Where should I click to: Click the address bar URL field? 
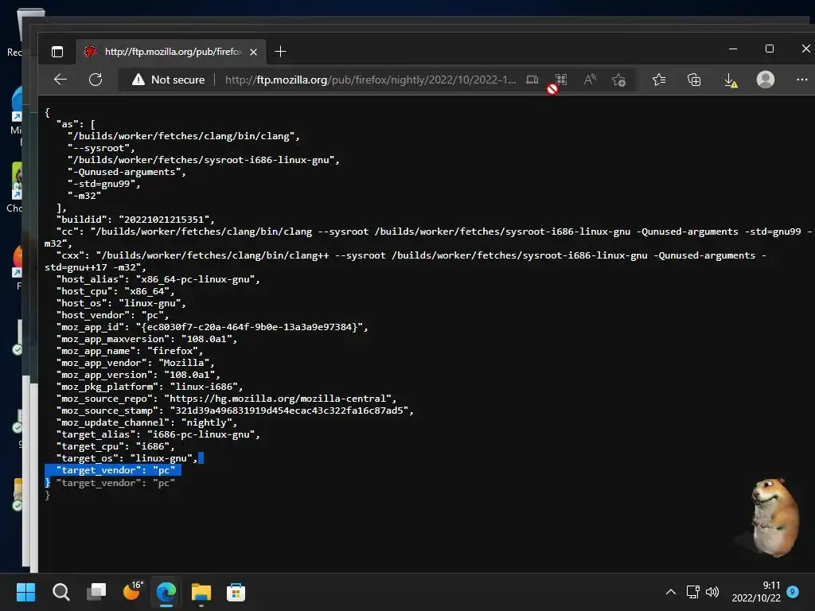370,80
